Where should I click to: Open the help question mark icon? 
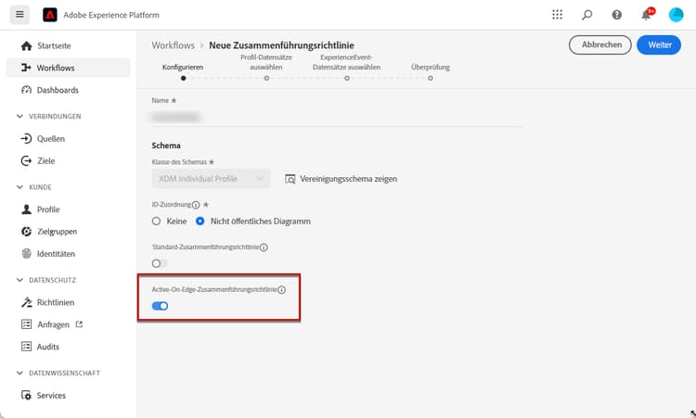click(x=616, y=15)
